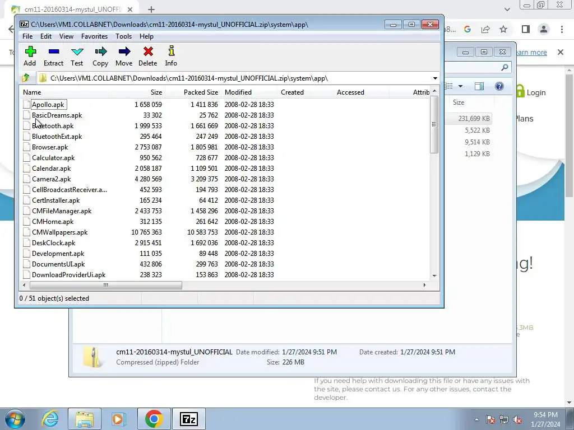The image size is (574, 430).
Task: Follow the 'earn more' link
Action: (531, 52)
